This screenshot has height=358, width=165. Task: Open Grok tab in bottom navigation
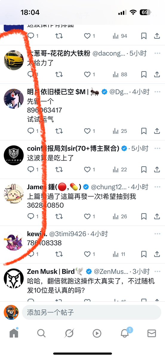(x=69, y=333)
